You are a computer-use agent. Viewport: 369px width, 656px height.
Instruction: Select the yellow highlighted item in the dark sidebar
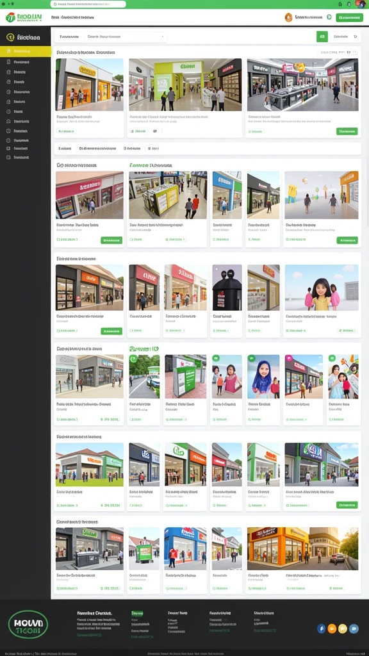26,51
